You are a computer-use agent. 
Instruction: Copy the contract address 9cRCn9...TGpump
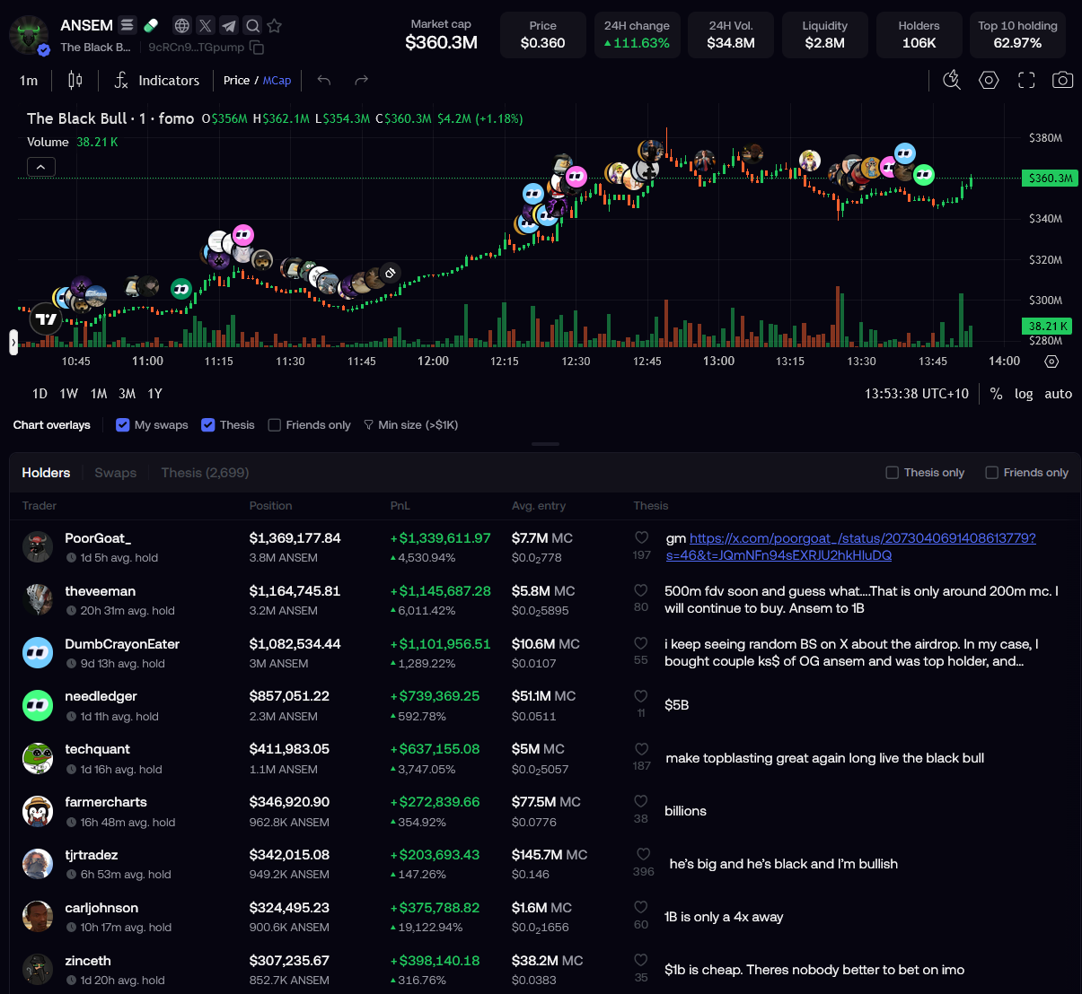(257, 48)
